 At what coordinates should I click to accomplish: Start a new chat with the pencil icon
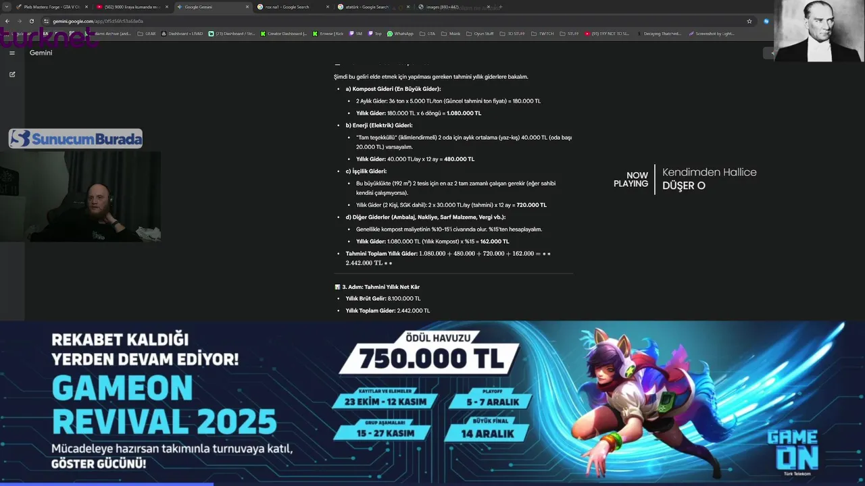tap(12, 74)
